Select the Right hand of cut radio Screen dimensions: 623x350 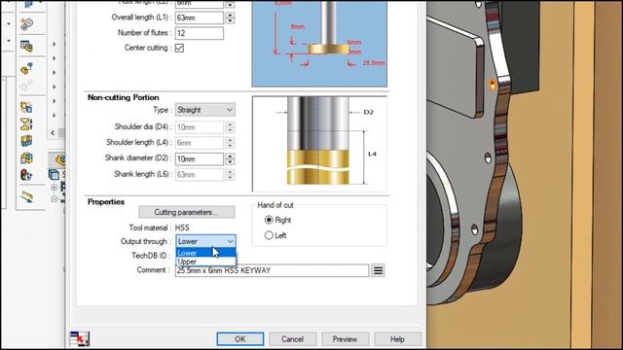(269, 220)
